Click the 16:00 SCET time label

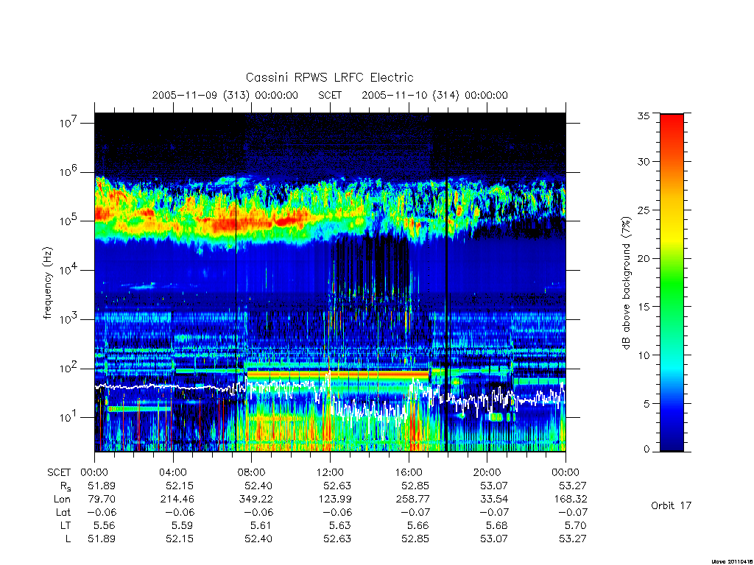pos(409,472)
